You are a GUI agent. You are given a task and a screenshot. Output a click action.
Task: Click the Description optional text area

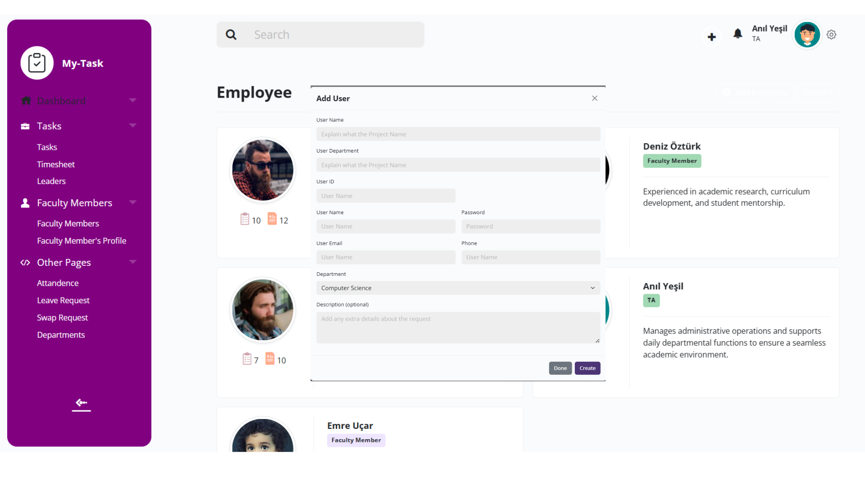click(x=458, y=328)
